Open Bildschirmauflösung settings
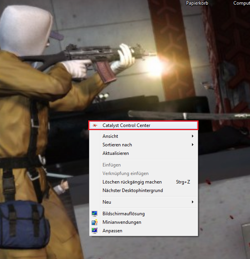 [143, 214]
